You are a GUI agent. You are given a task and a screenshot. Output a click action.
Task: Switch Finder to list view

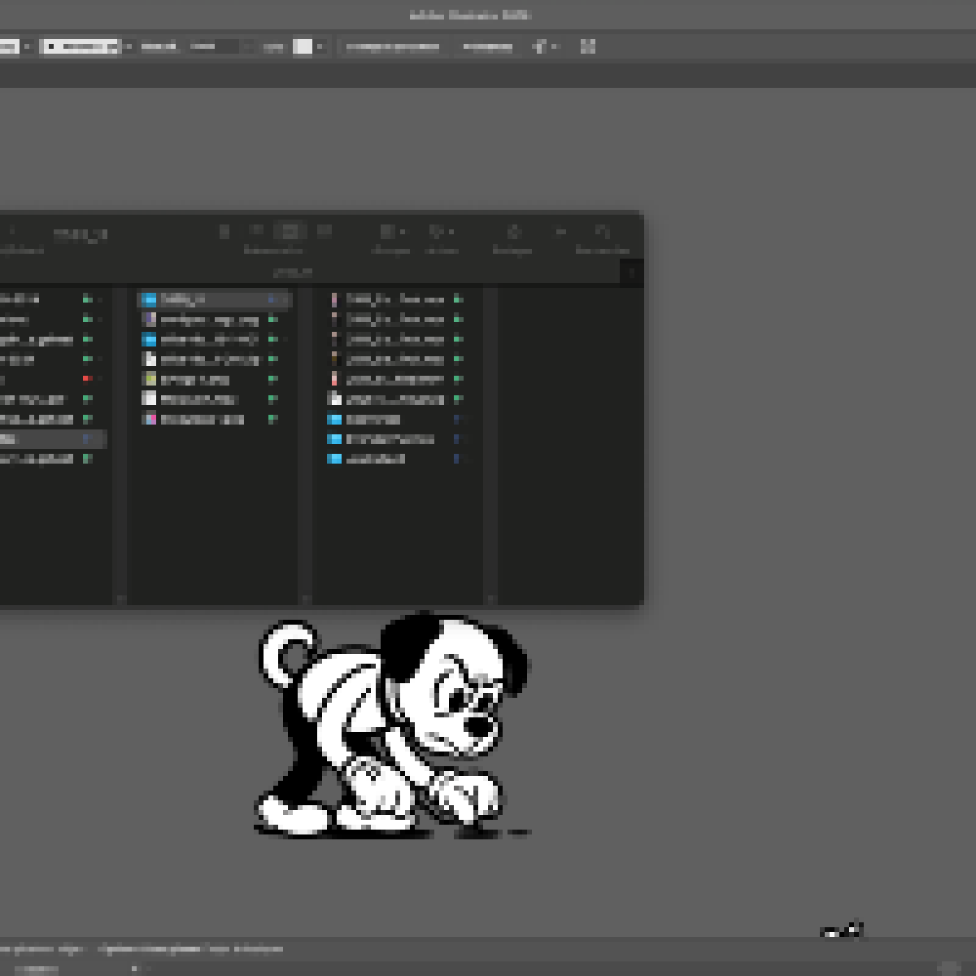[256, 232]
